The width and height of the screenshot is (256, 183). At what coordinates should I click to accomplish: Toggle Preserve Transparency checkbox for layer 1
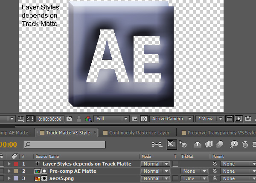pyautogui.click(x=175, y=164)
